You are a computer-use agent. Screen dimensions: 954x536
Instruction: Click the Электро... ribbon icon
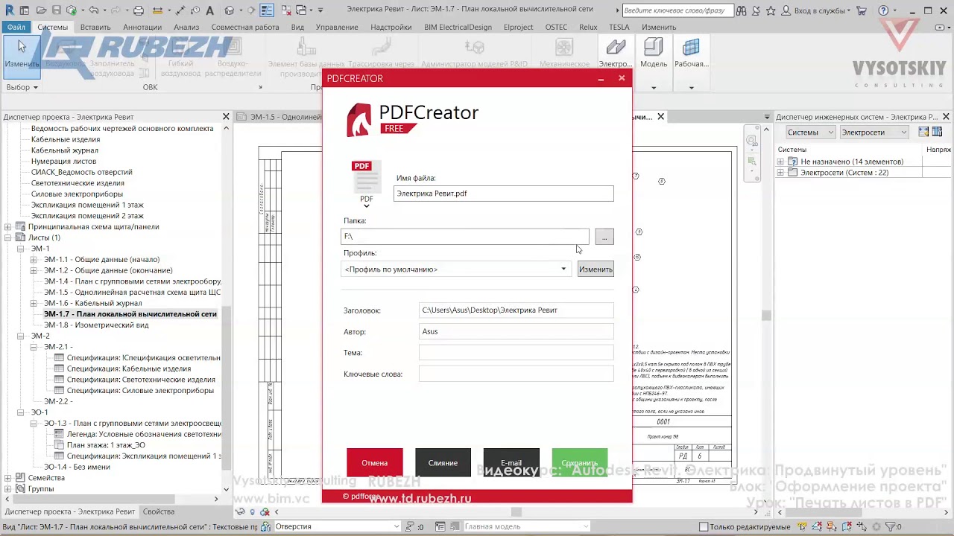616,52
